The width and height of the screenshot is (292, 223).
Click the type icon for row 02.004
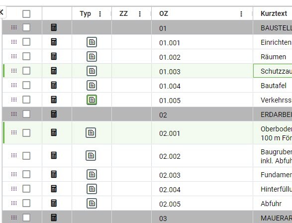tap(92, 189)
